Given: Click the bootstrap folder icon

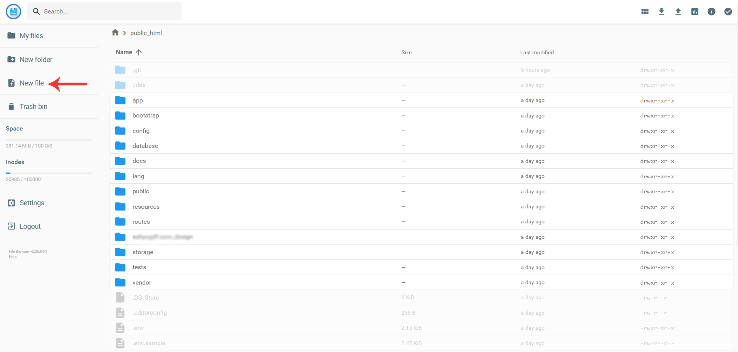Looking at the screenshot, I should pos(120,116).
